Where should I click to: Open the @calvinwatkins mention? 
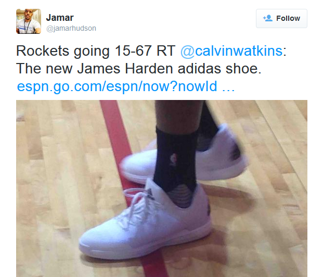(x=231, y=51)
